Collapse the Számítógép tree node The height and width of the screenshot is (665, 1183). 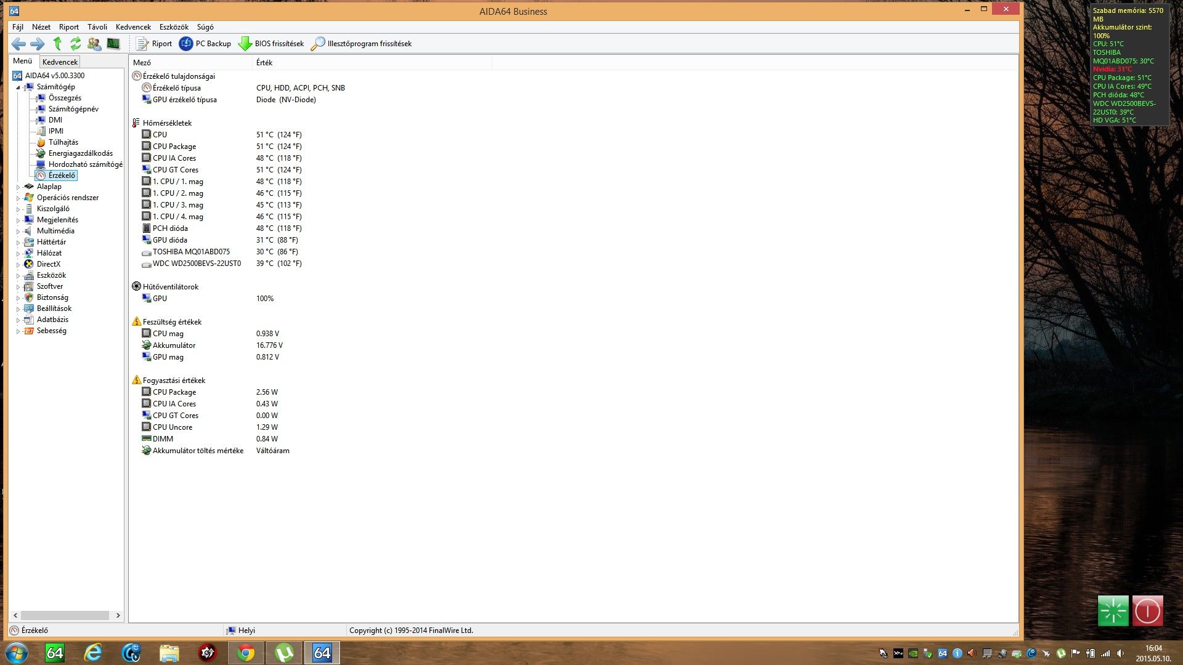tap(18, 87)
